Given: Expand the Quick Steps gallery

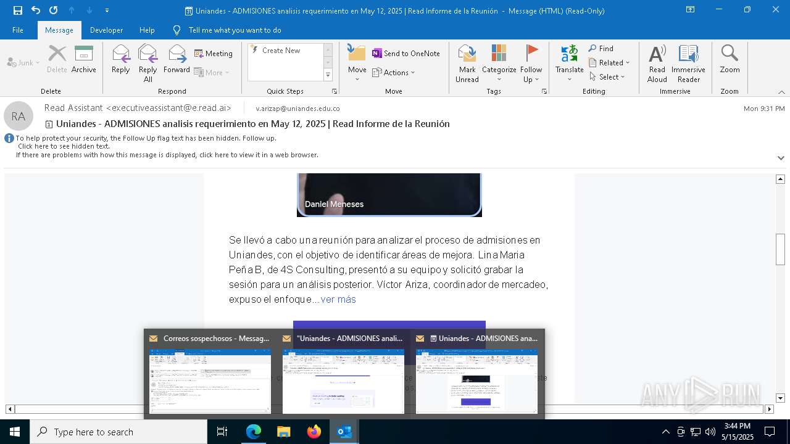Looking at the screenshot, I should tap(328, 75).
